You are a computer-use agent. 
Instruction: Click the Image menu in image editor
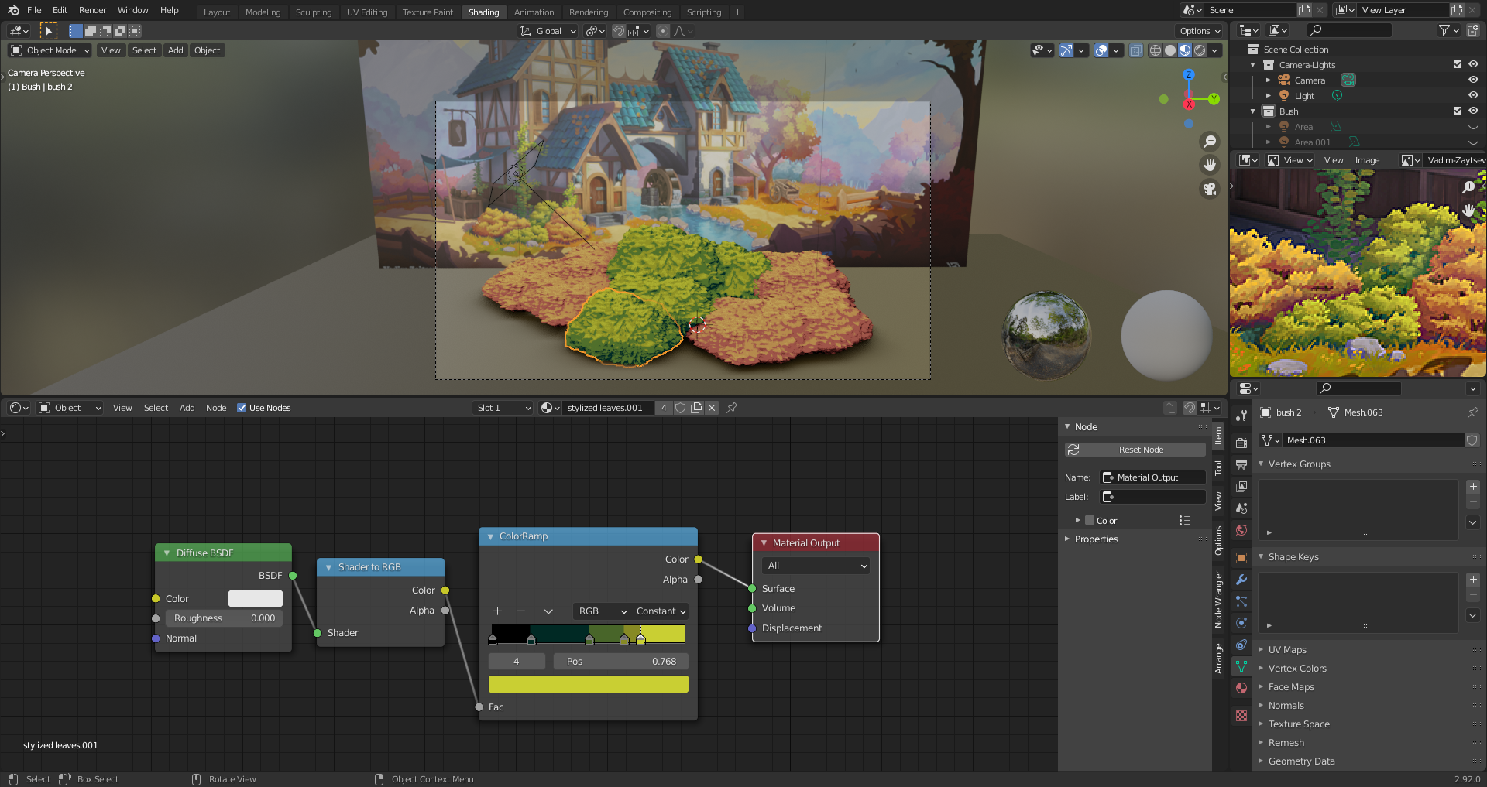pos(1367,160)
